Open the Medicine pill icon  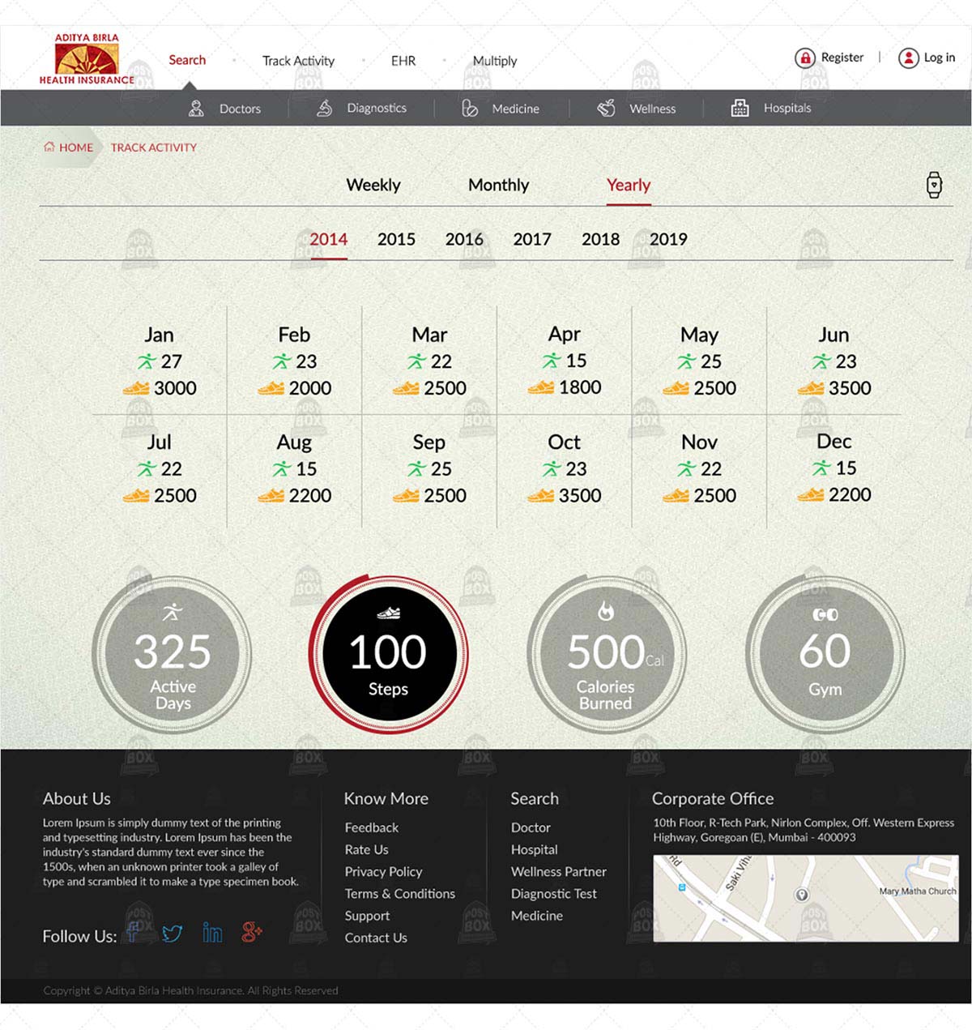(468, 107)
